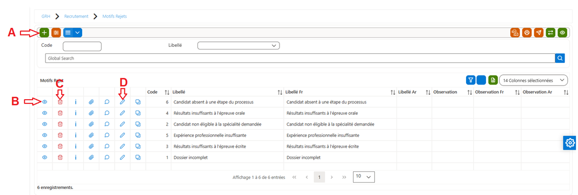This screenshot has height=195, width=578.
Task: Delete the Candidat absent à une étape row
Action: click(60, 102)
